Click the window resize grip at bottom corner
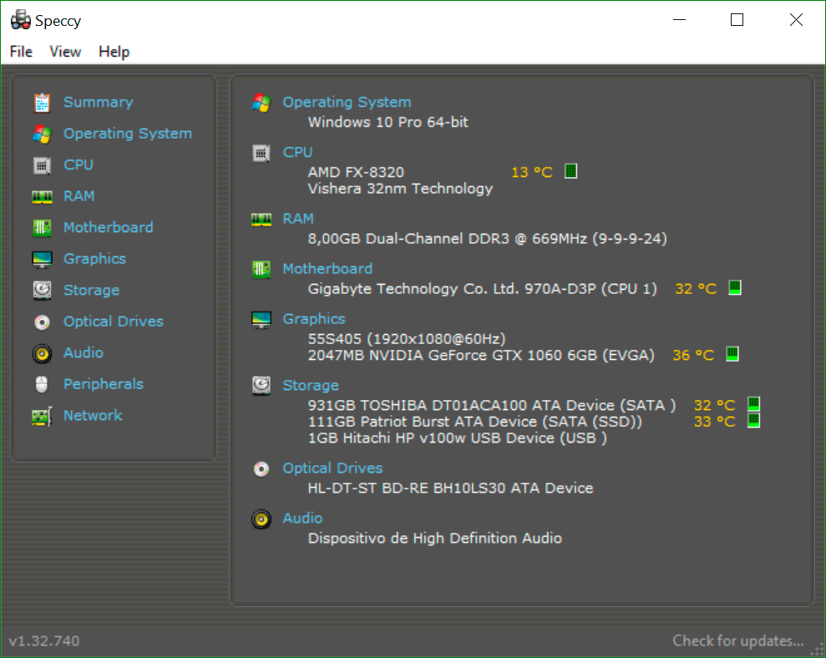Image resolution: width=826 pixels, height=658 pixels. [x=817, y=650]
